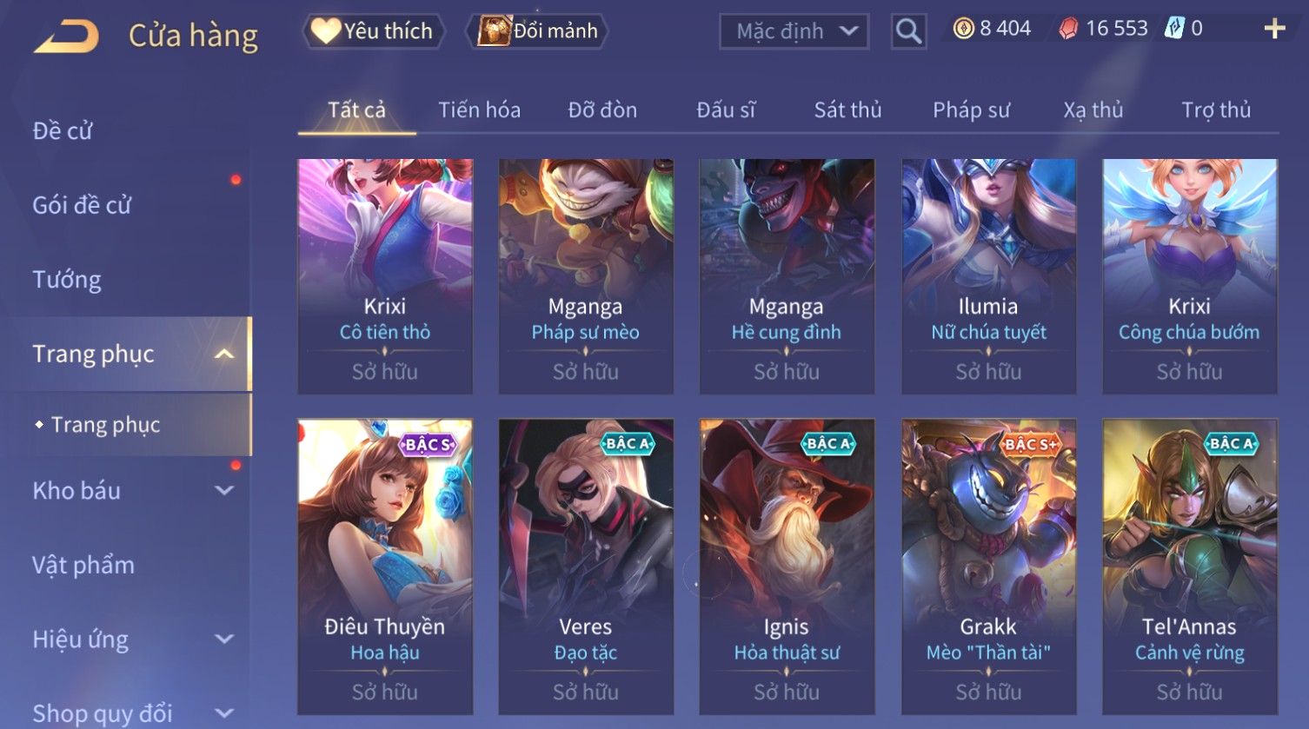Switch to the Tiến hóa tab
The width and height of the screenshot is (1309, 729).
479,110
